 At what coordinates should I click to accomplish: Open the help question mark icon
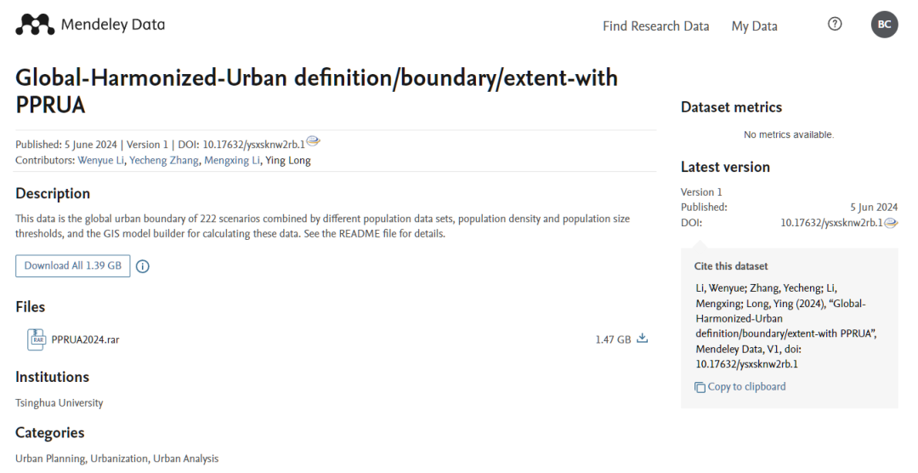834,25
